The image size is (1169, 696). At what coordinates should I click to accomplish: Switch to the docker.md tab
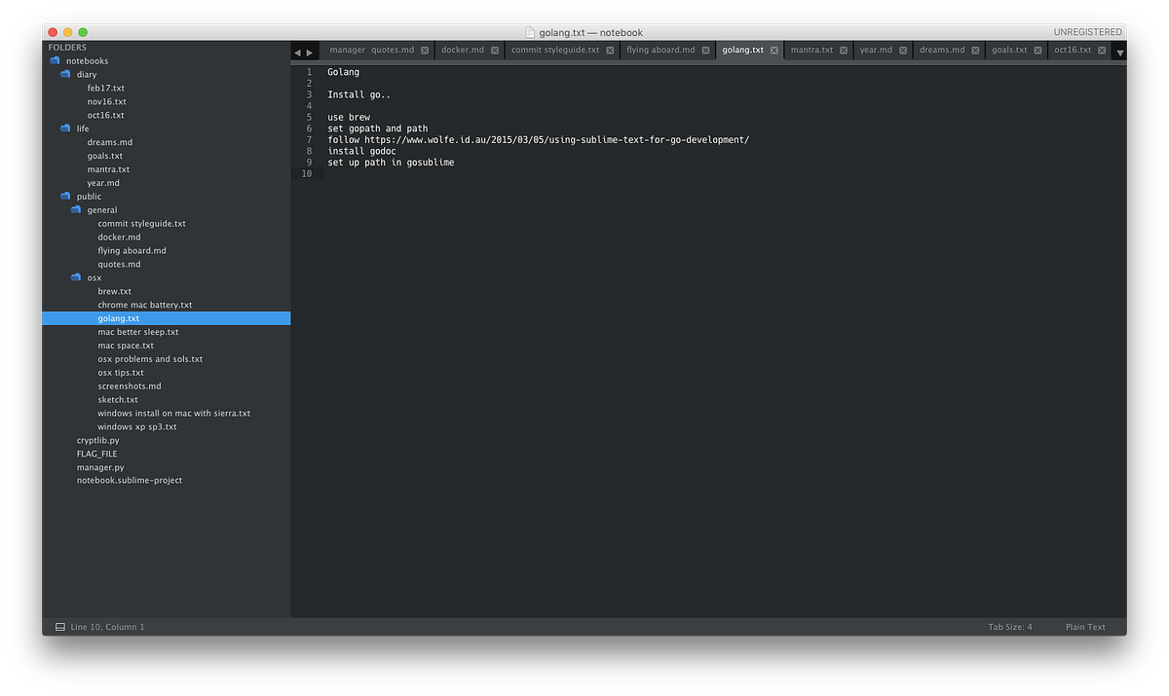coord(463,50)
